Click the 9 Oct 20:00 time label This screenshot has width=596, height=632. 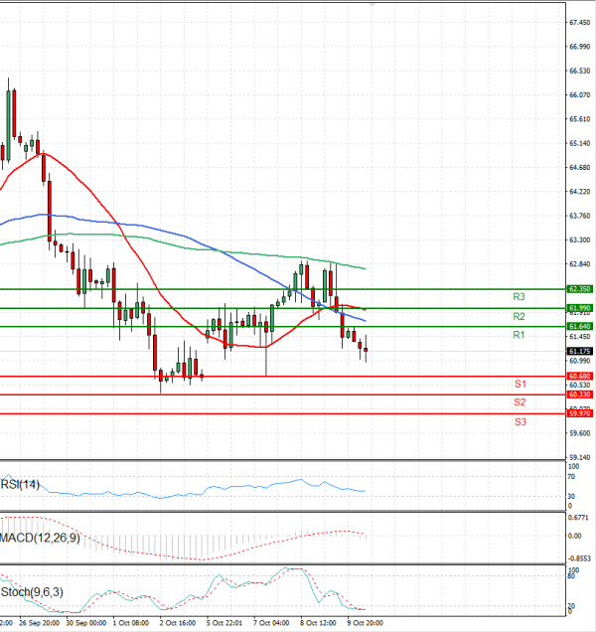pos(364,623)
